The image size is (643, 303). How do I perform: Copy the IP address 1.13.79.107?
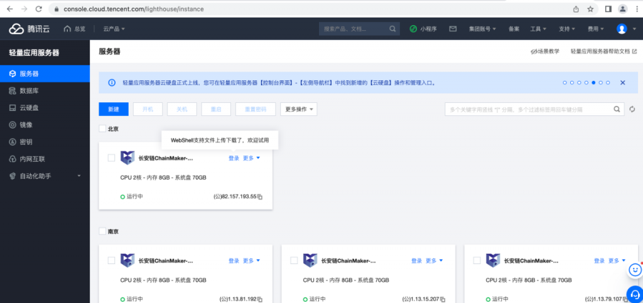[625, 299]
